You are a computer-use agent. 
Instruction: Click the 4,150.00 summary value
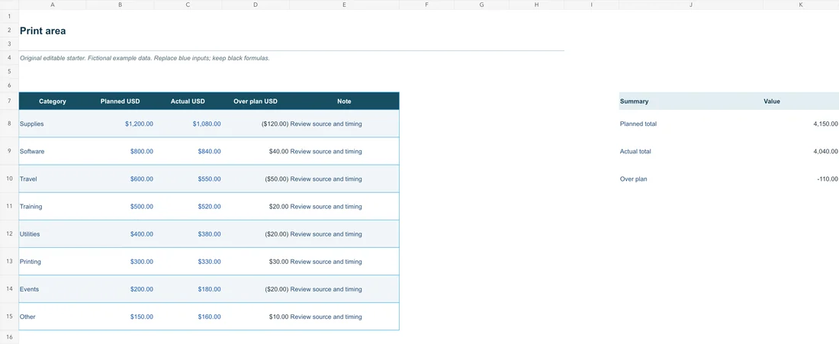tap(800, 124)
